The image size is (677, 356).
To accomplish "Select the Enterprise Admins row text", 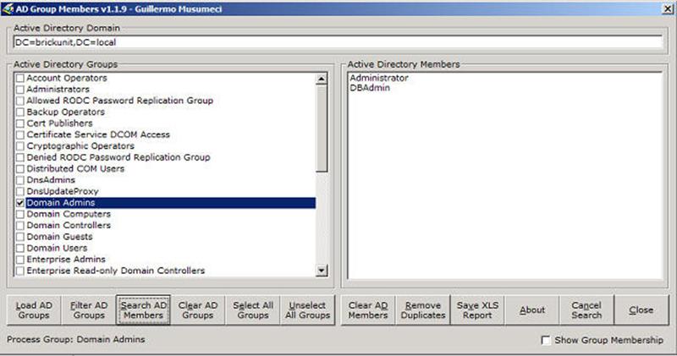I will coord(66,260).
